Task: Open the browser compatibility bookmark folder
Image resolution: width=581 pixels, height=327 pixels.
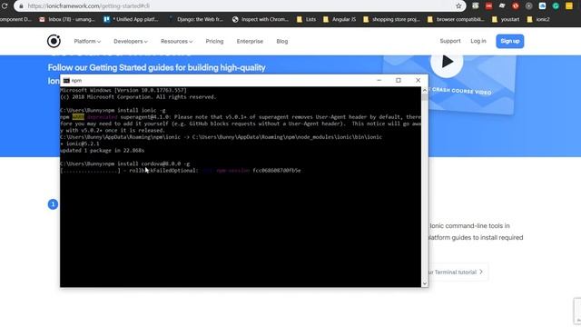Action: [456, 19]
